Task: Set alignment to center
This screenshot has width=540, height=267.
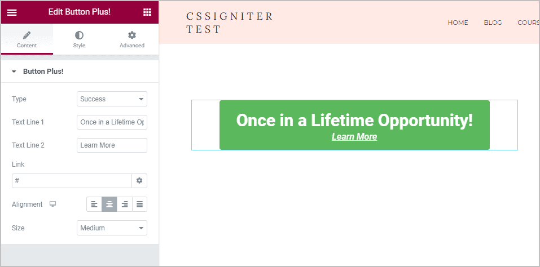Action: point(109,204)
